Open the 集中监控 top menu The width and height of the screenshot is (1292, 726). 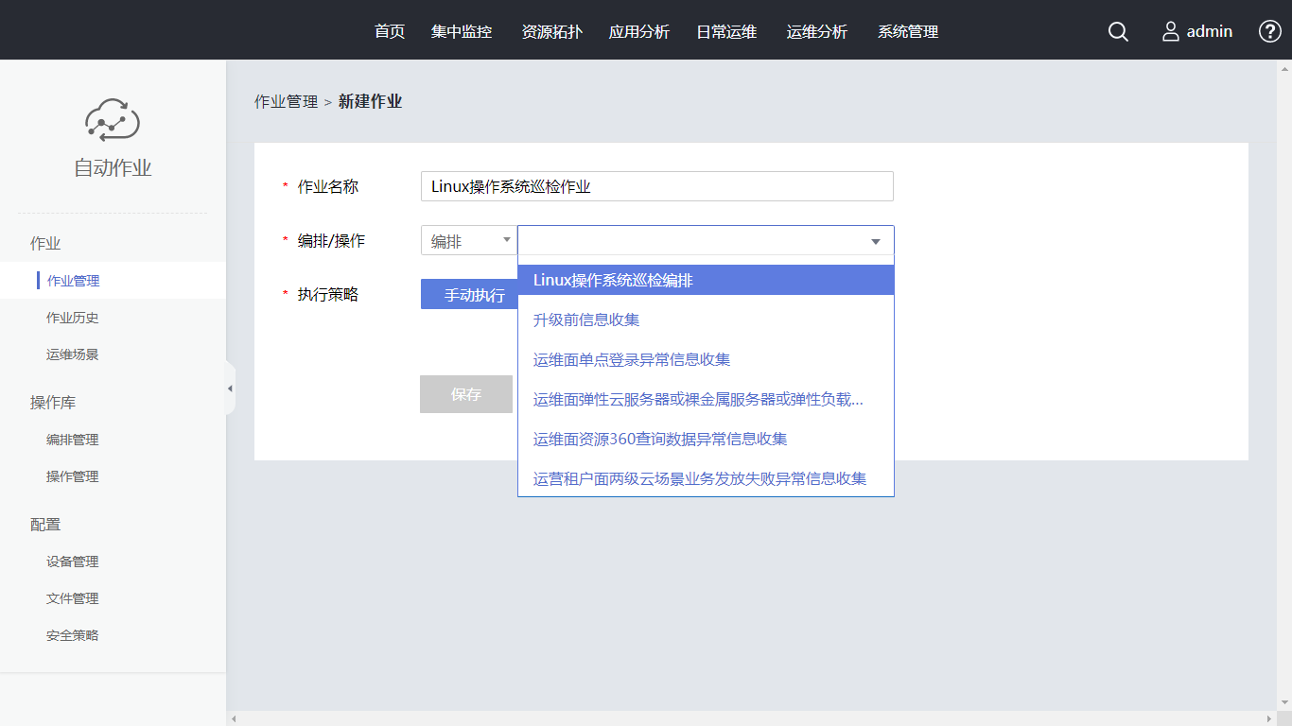pos(462,32)
